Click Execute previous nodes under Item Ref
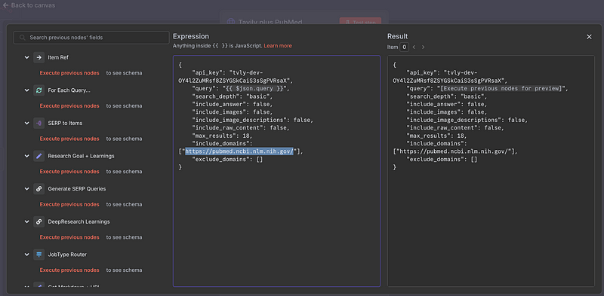This screenshot has height=296, width=604. click(x=69, y=73)
